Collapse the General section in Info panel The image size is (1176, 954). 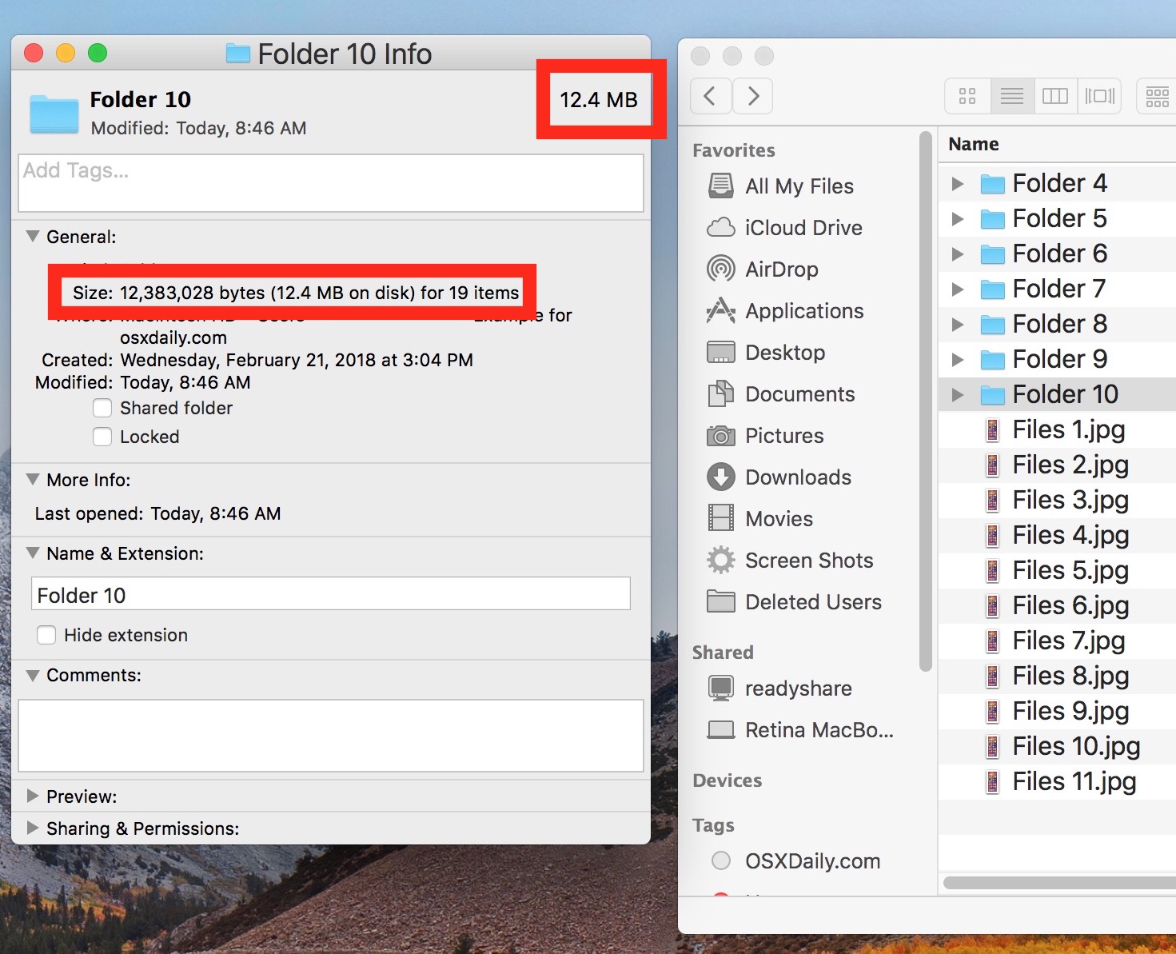point(32,236)
